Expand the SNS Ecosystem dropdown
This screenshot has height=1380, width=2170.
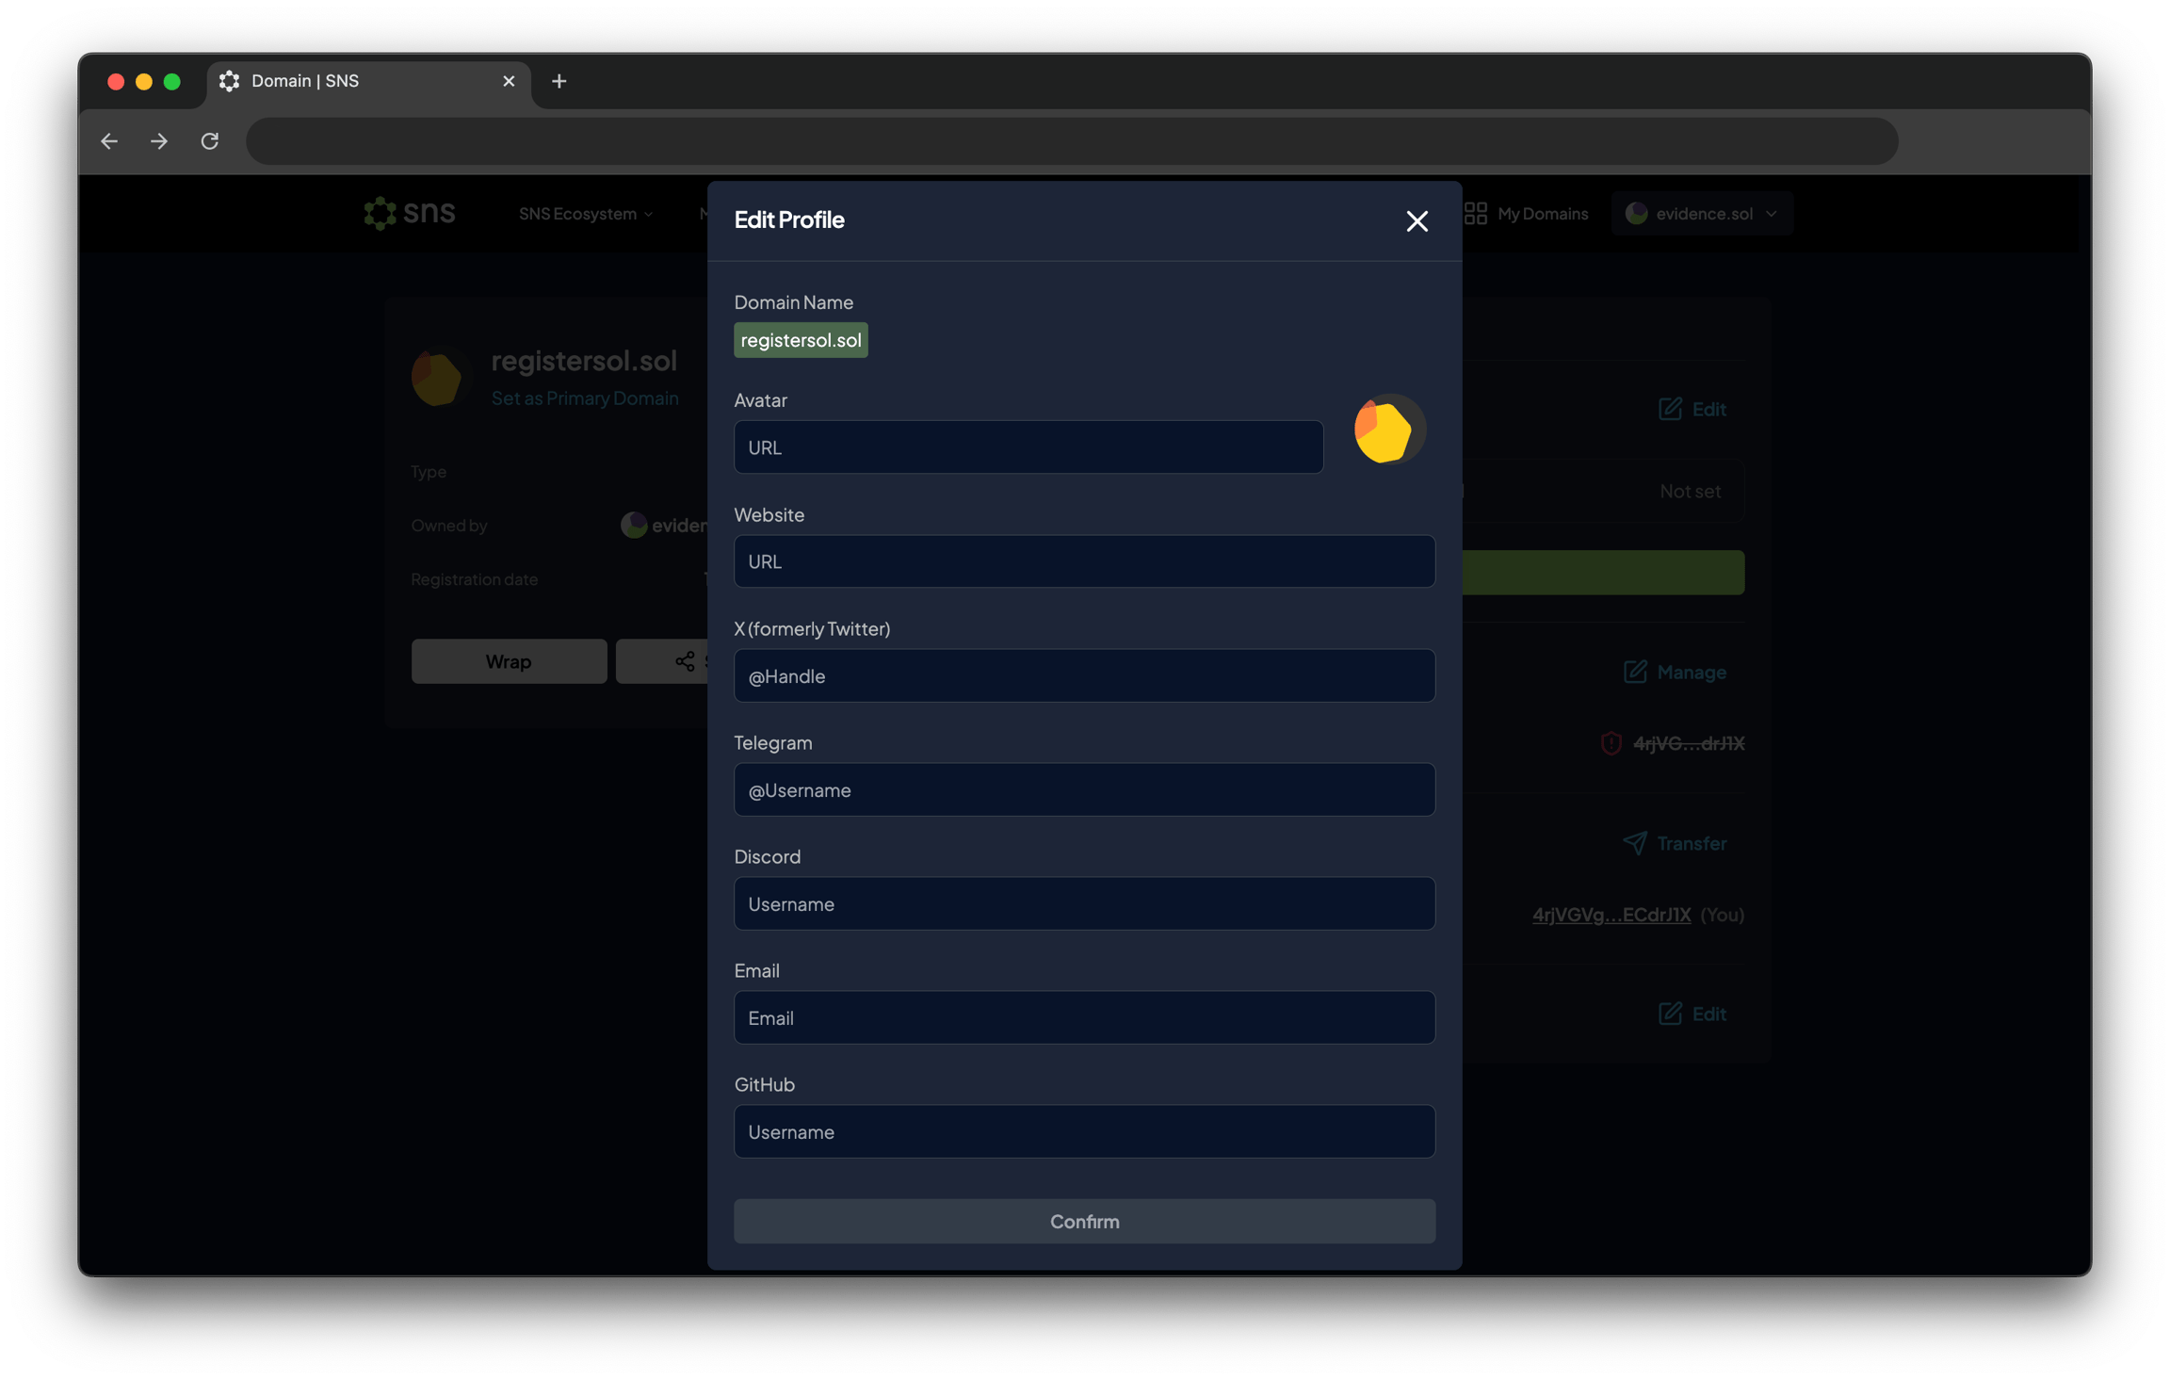586,214
